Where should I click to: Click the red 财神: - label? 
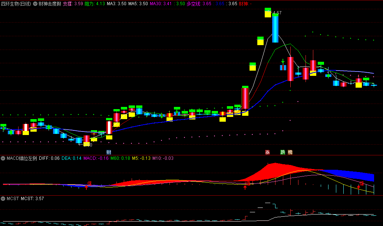click(x=245, y=4)
